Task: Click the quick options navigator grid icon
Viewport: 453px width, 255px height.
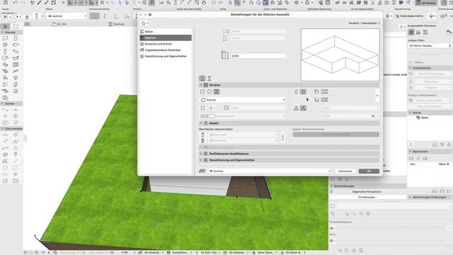Action: [x=27, y=24]
